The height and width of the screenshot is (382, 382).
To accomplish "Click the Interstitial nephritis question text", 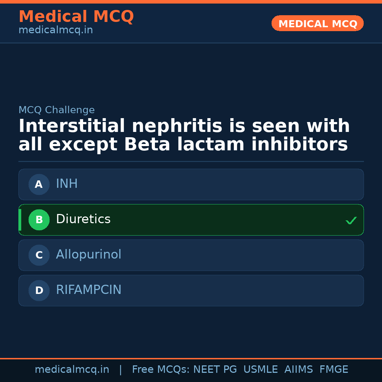I will coord(184,135).
